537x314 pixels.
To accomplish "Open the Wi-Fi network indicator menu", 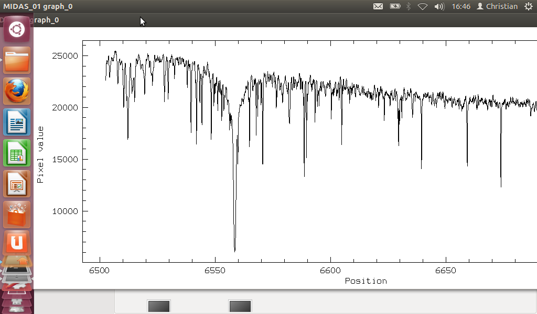I will click(x=423, y=6).
